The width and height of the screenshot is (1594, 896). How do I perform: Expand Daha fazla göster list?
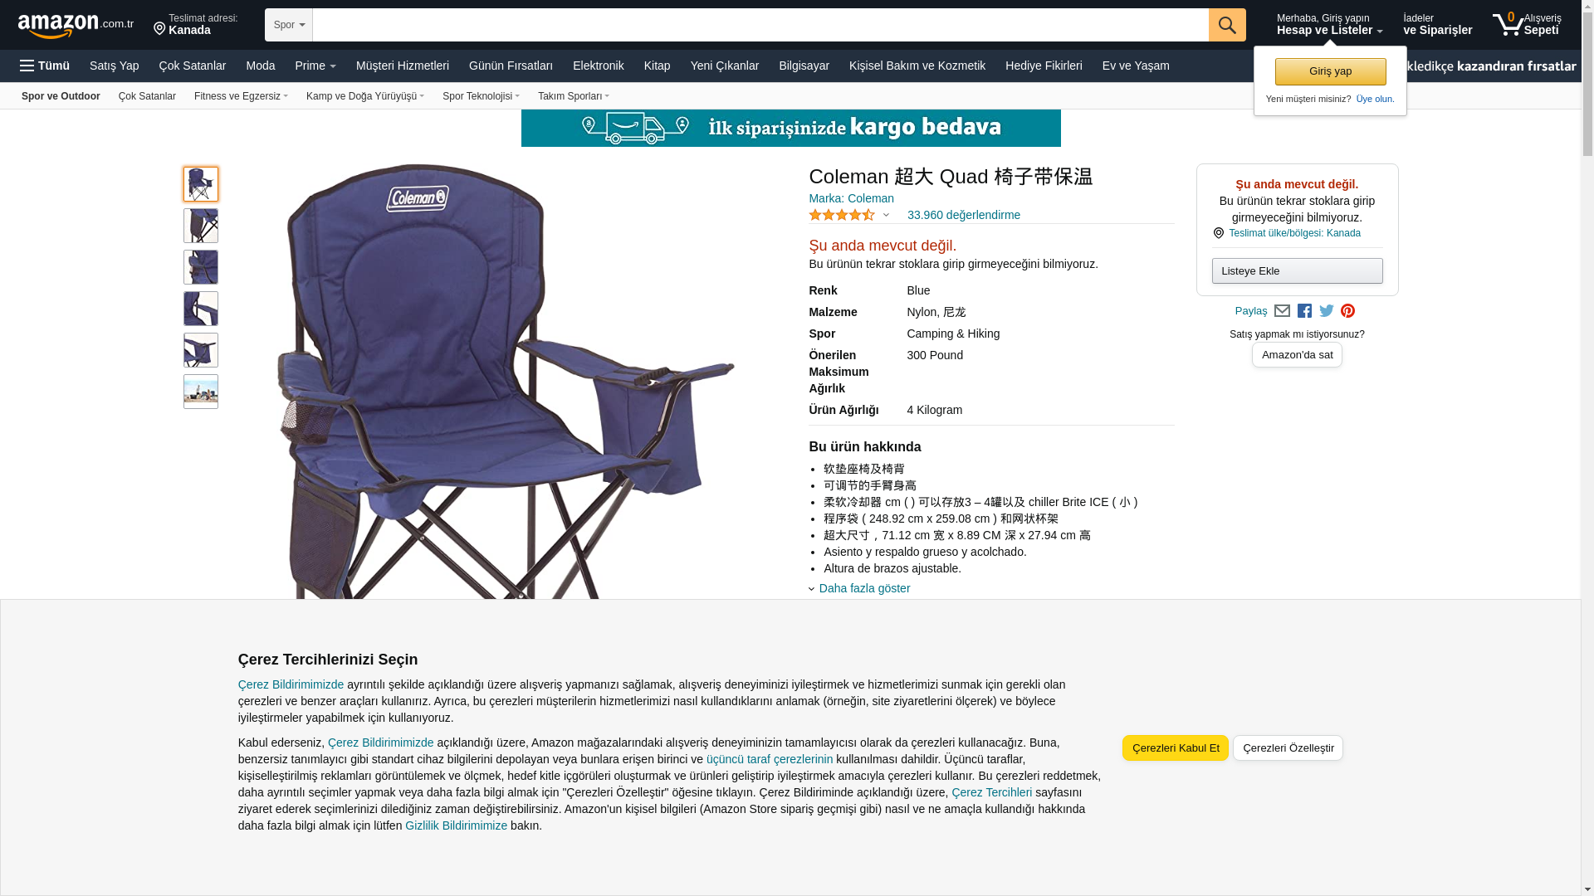pos(864,588)
